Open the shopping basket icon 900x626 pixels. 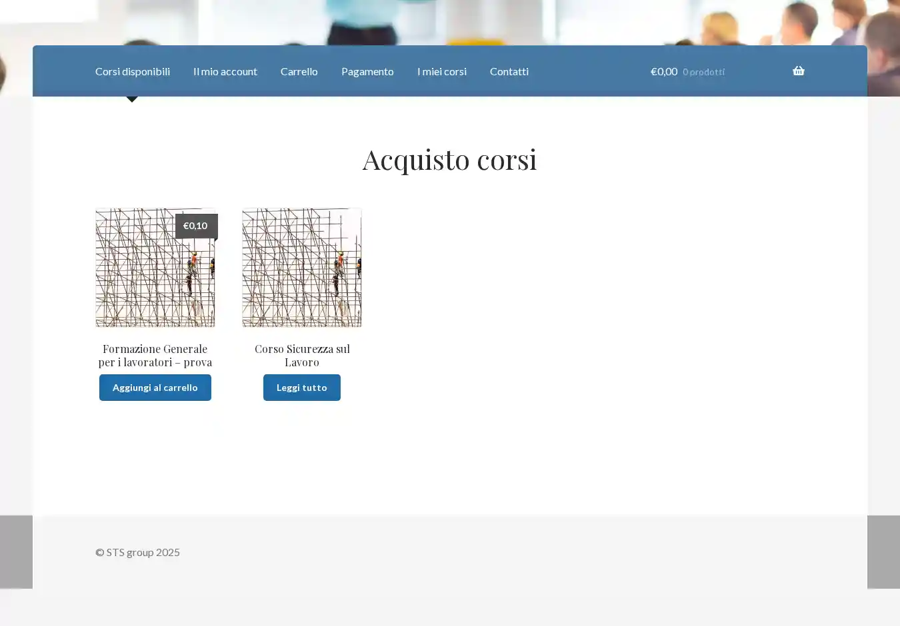click(x=798, y=71)
